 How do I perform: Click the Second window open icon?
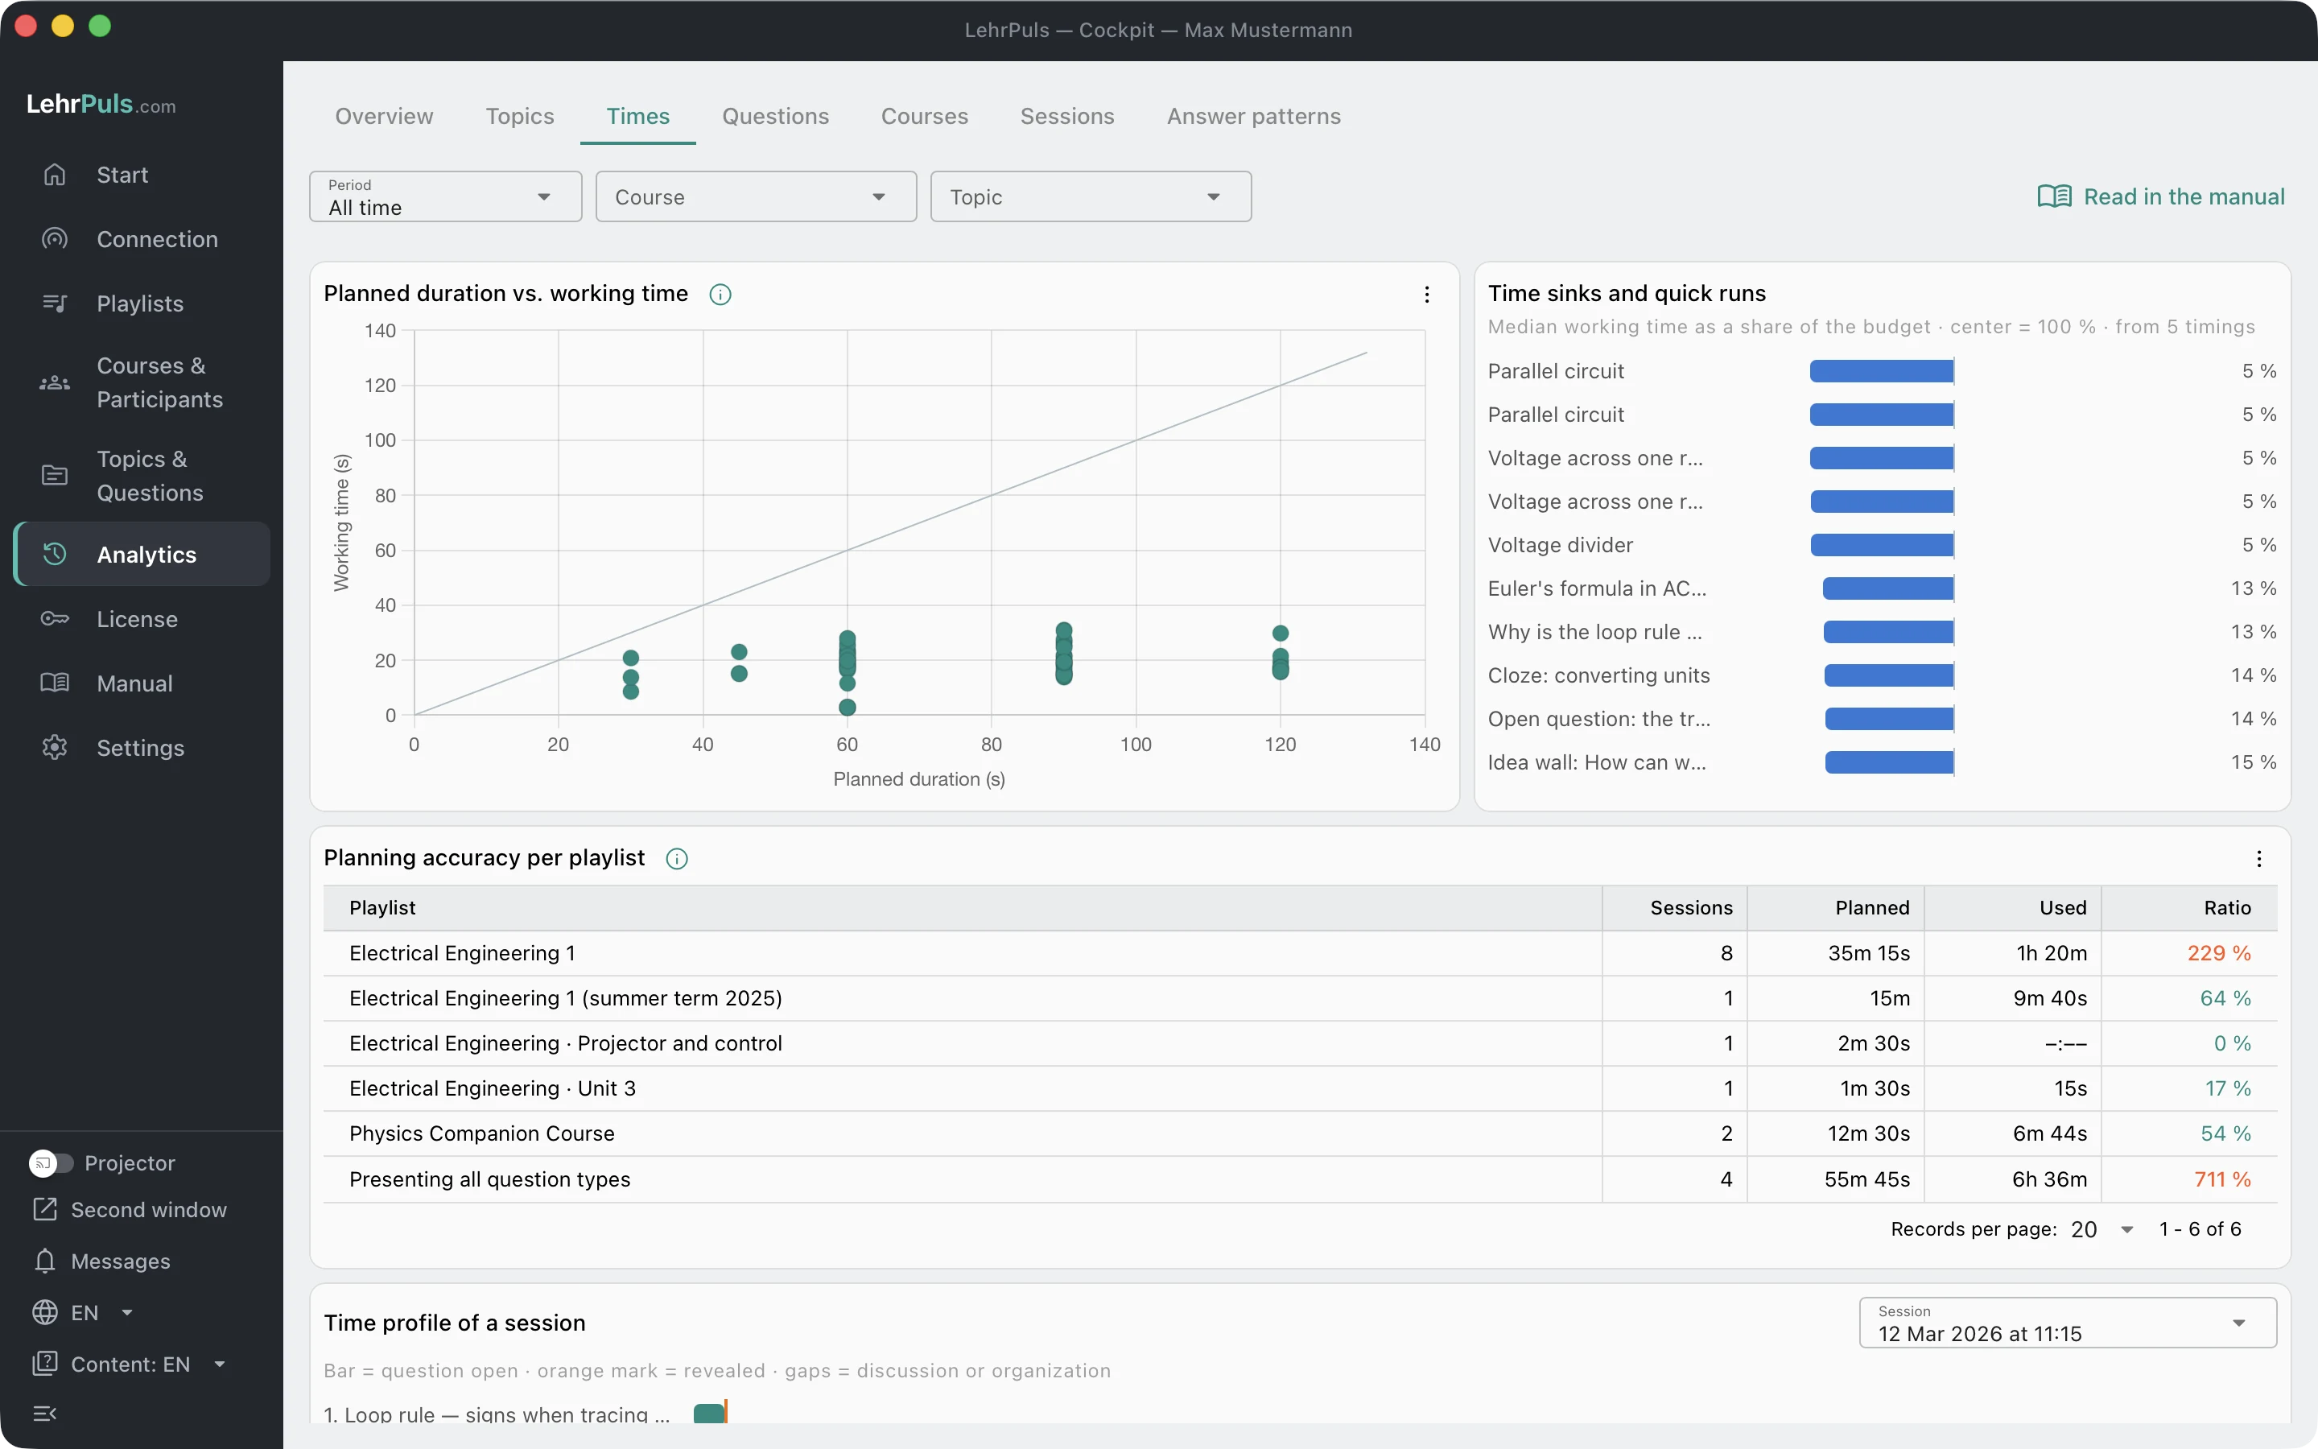[x=45, y=1209]
